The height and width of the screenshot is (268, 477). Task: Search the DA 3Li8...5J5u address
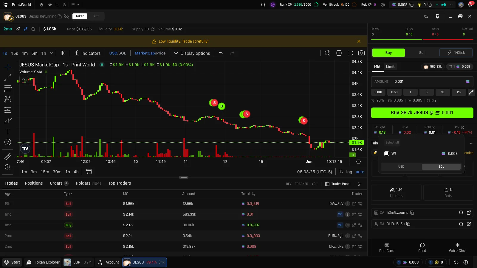pos(461,224)
